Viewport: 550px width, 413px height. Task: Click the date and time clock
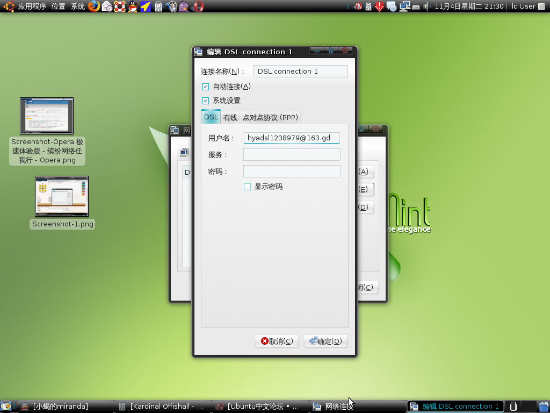click(x=469, y=6)
